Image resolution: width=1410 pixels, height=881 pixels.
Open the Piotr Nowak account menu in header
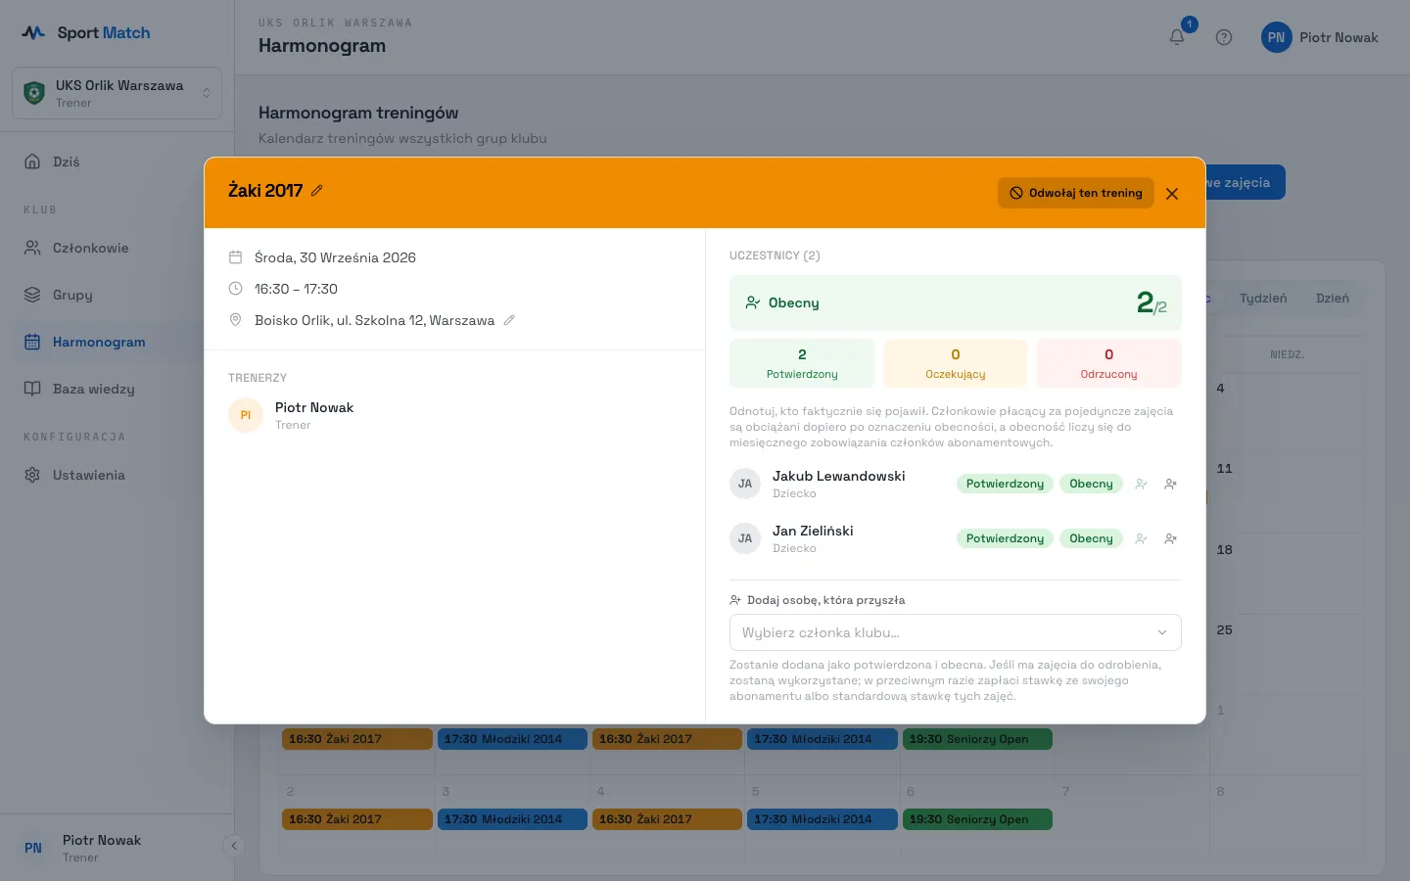(x=1320, y=37)
